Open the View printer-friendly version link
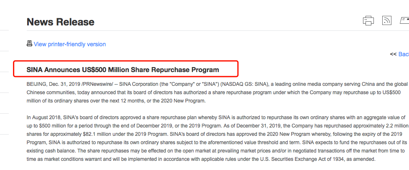Screen dimensions: 409x170 coord(69,44)
